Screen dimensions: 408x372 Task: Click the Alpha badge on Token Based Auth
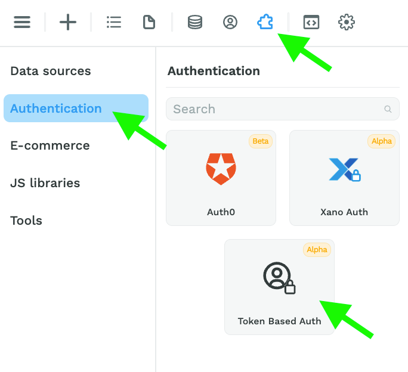[x=317, y=250]
